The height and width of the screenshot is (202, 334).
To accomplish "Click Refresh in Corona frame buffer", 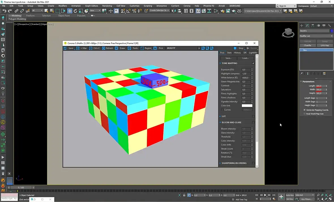I will pos(108,48).
